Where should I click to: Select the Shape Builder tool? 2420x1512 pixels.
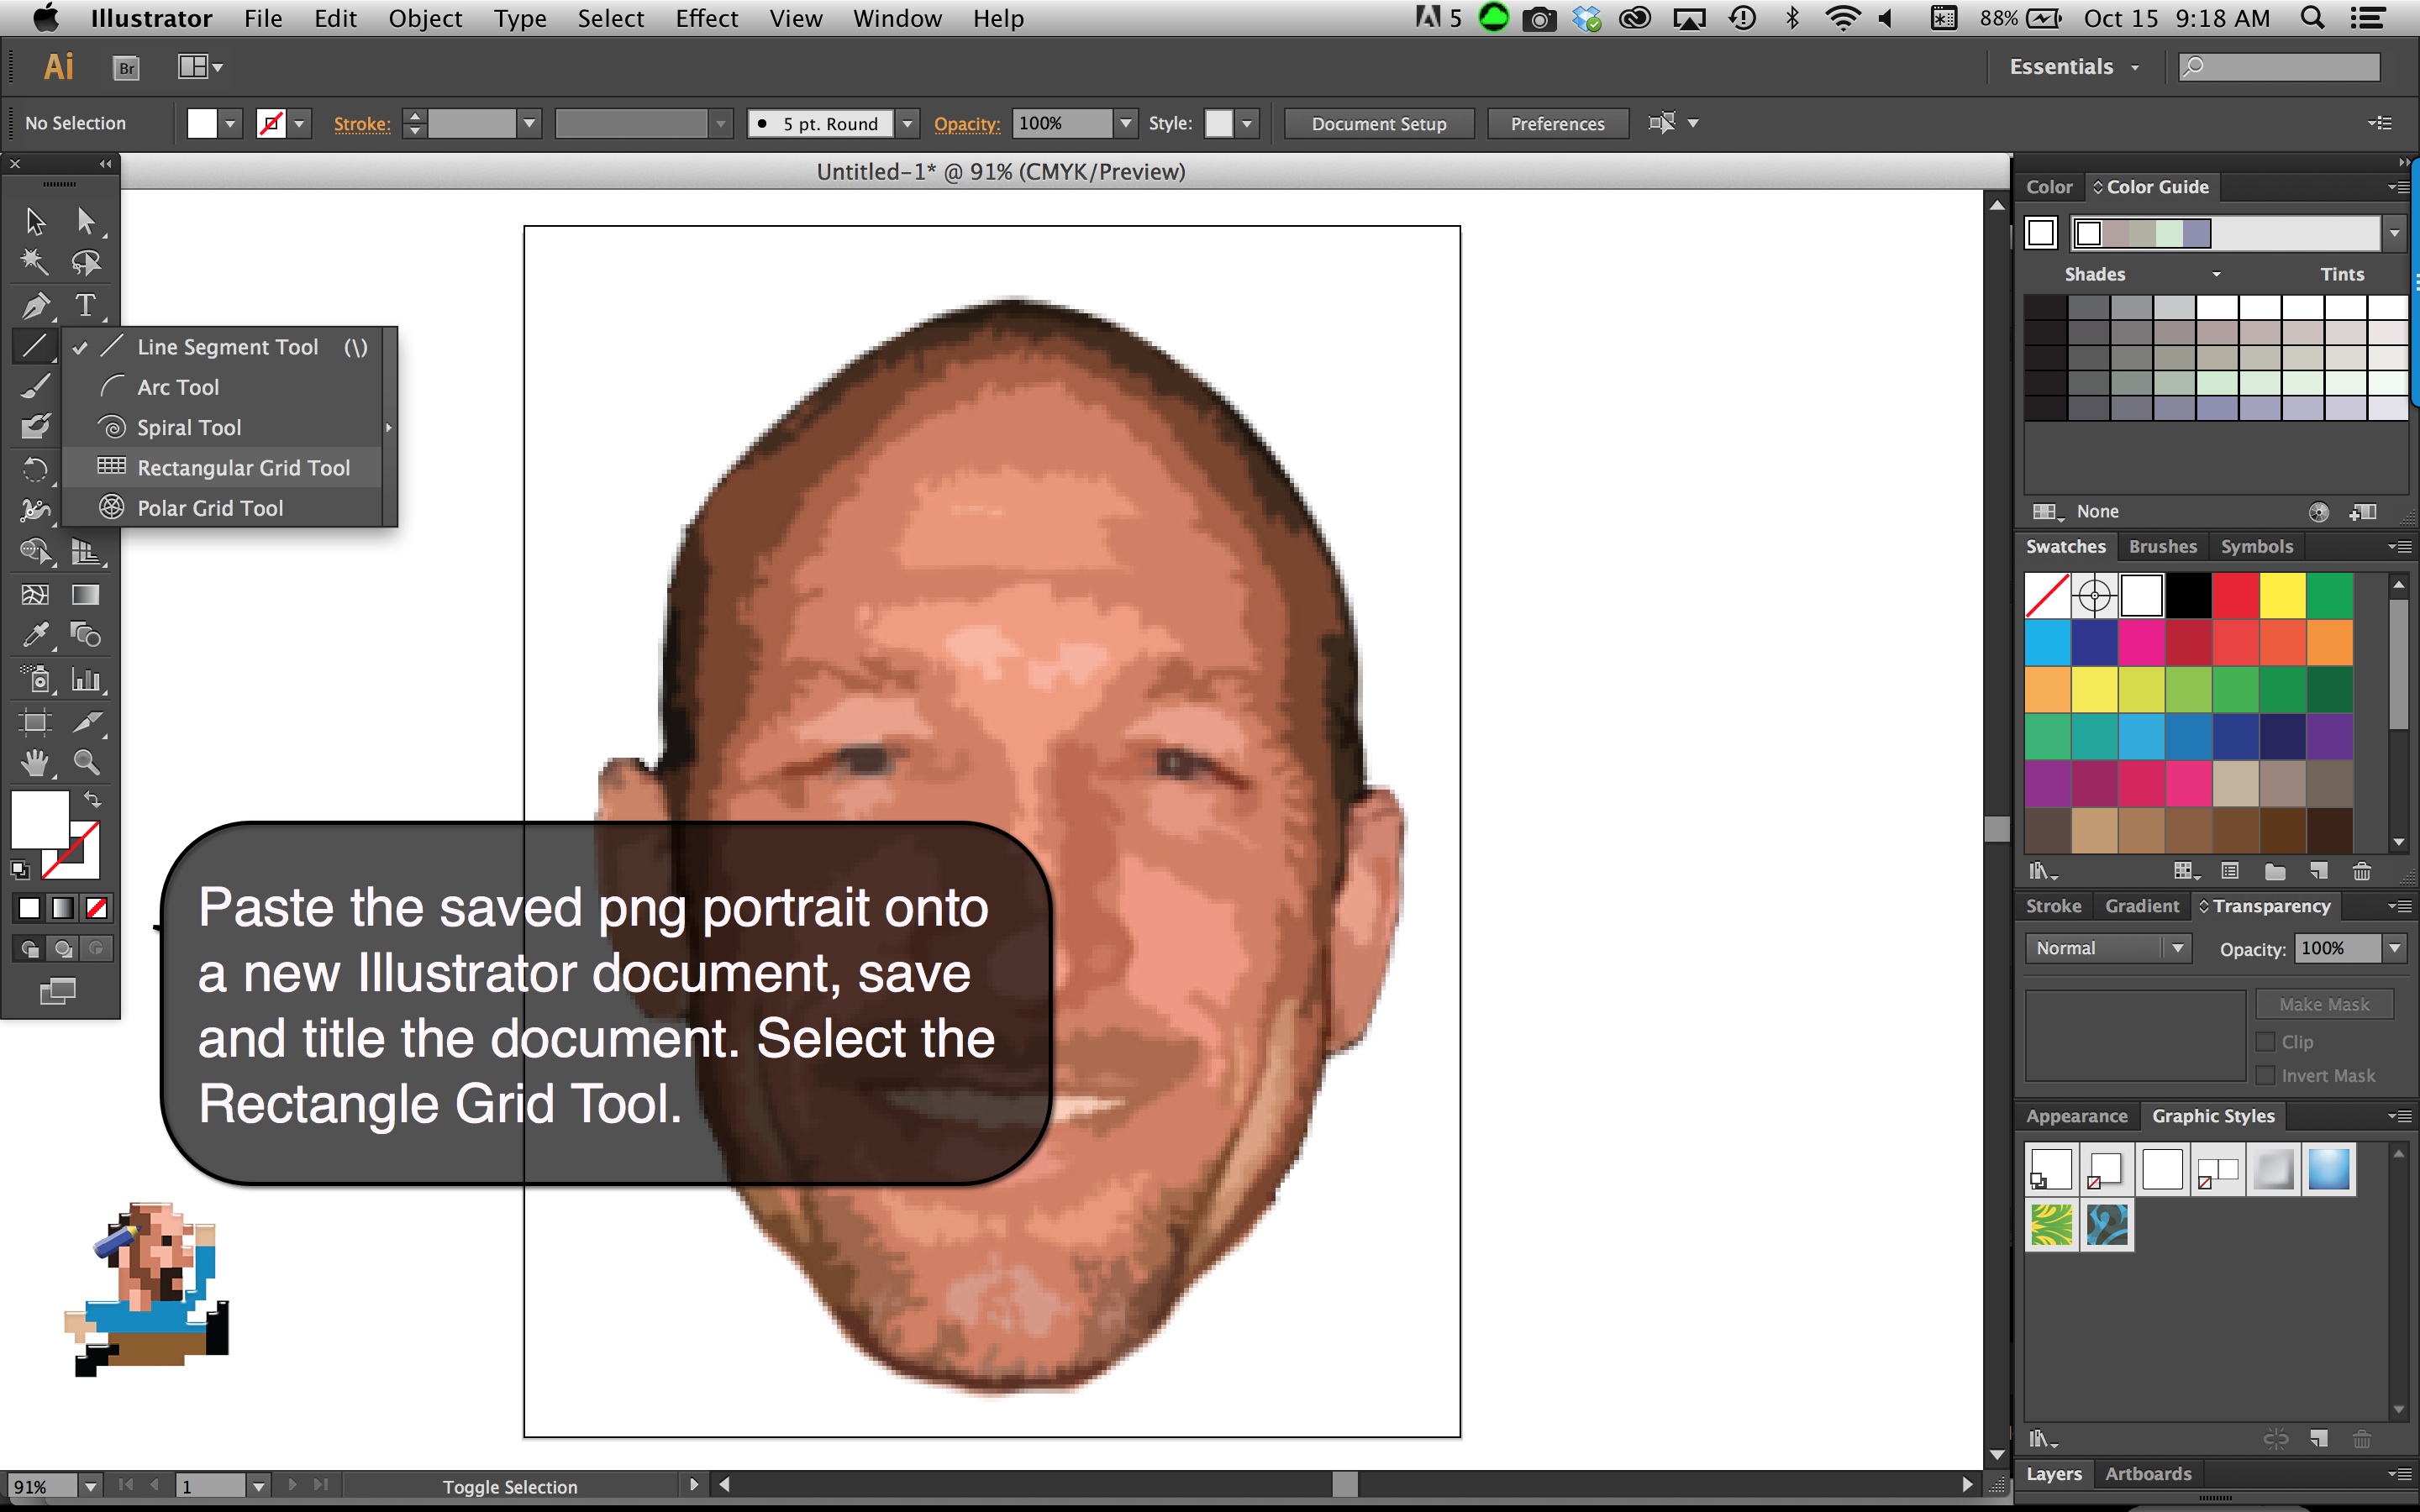coord(35,551)
